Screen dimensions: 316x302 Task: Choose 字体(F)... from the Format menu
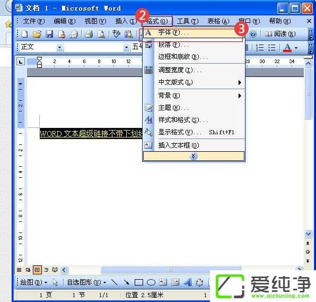coord(194,32)
